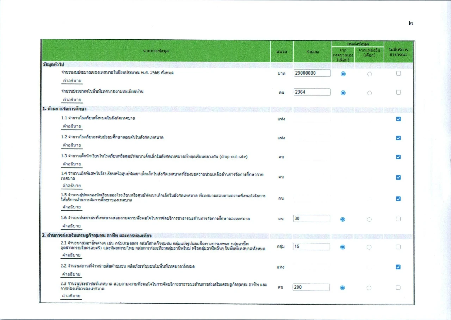This screenshot has height=320, width=451.
Task: Click the 'รายการข้อมูล' column header
Action: point(156,51)
